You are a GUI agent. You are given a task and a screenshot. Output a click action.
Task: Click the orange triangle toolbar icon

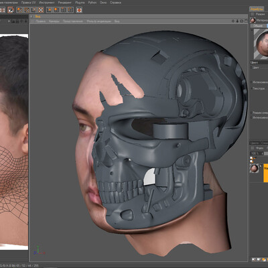click(50, 10)
